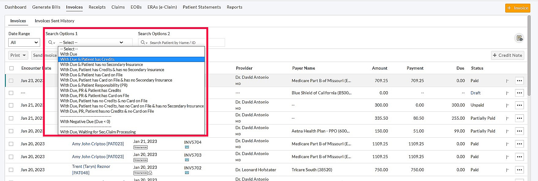
Task: Choose 'With Due, Waiting for Sec.Claim Processing'
Action: coord(131,132)
